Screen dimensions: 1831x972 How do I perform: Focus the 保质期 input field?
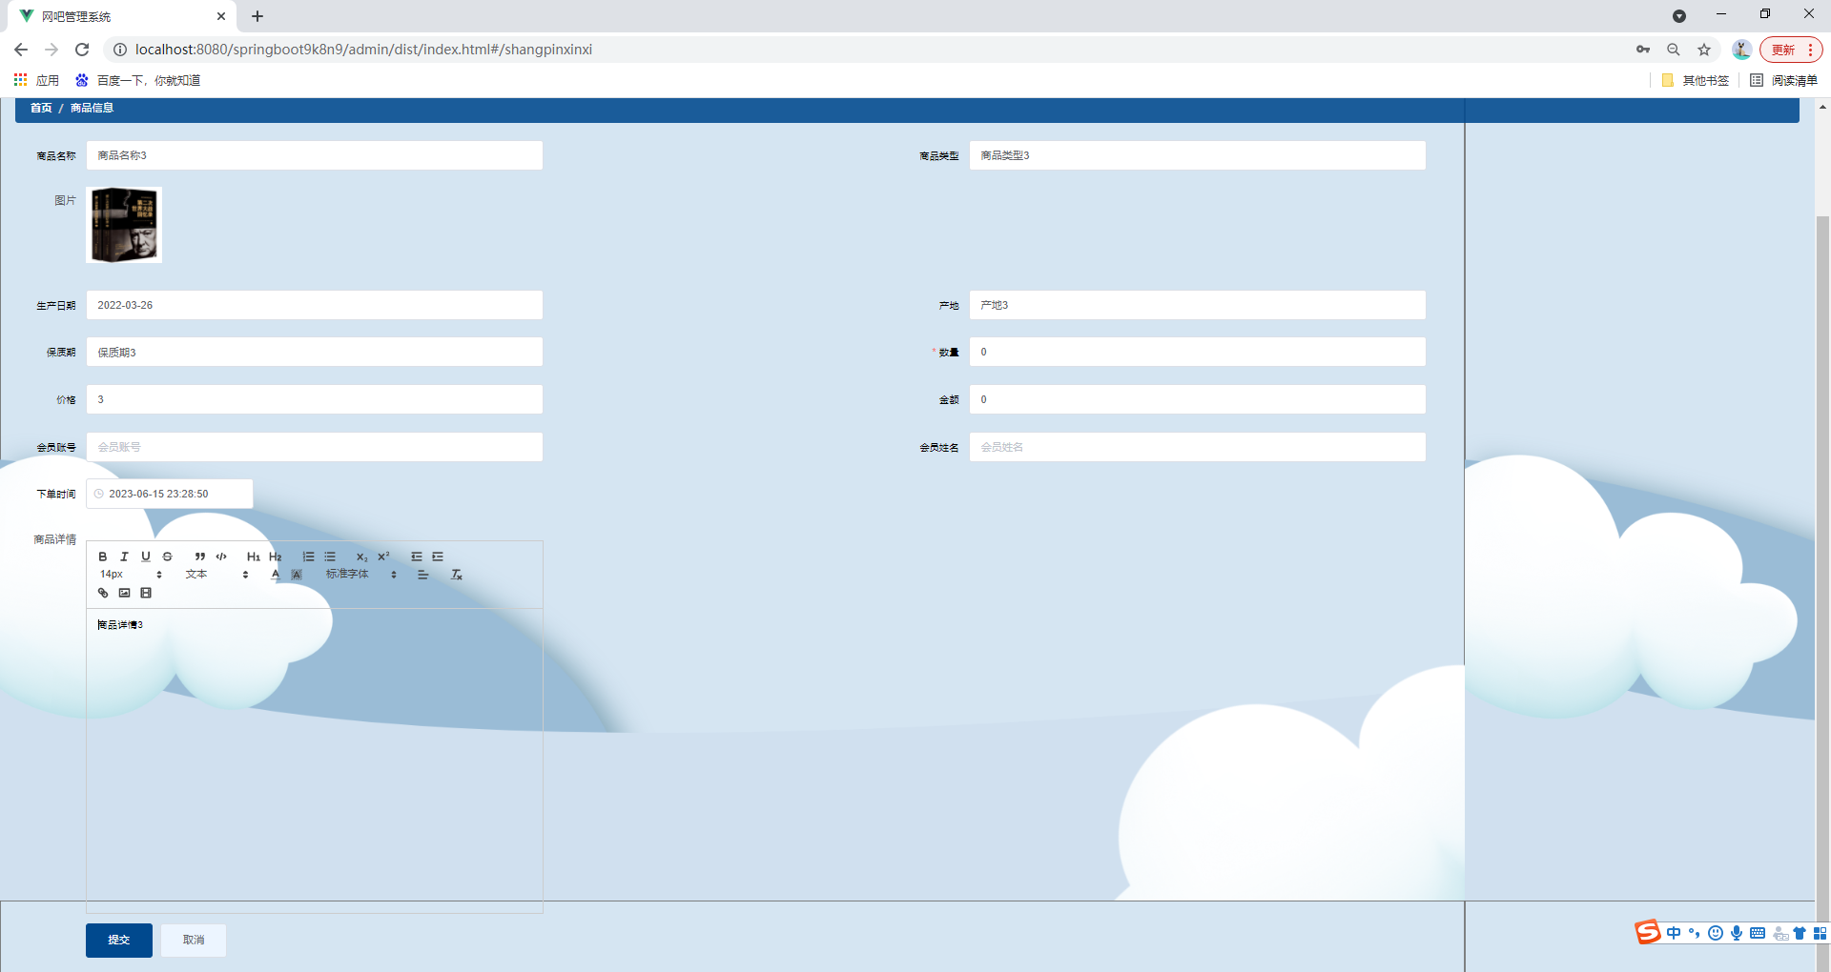pyautogui.click(x=315, y=352)
